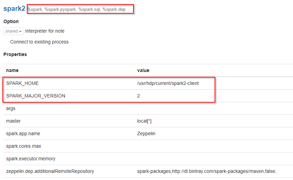Click the SPARK_MAJOR_VERSION value 2

click(139, 96)
